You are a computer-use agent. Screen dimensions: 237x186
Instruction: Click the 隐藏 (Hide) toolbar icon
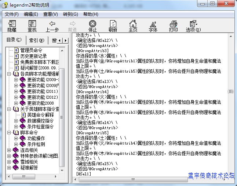point(12,26)
